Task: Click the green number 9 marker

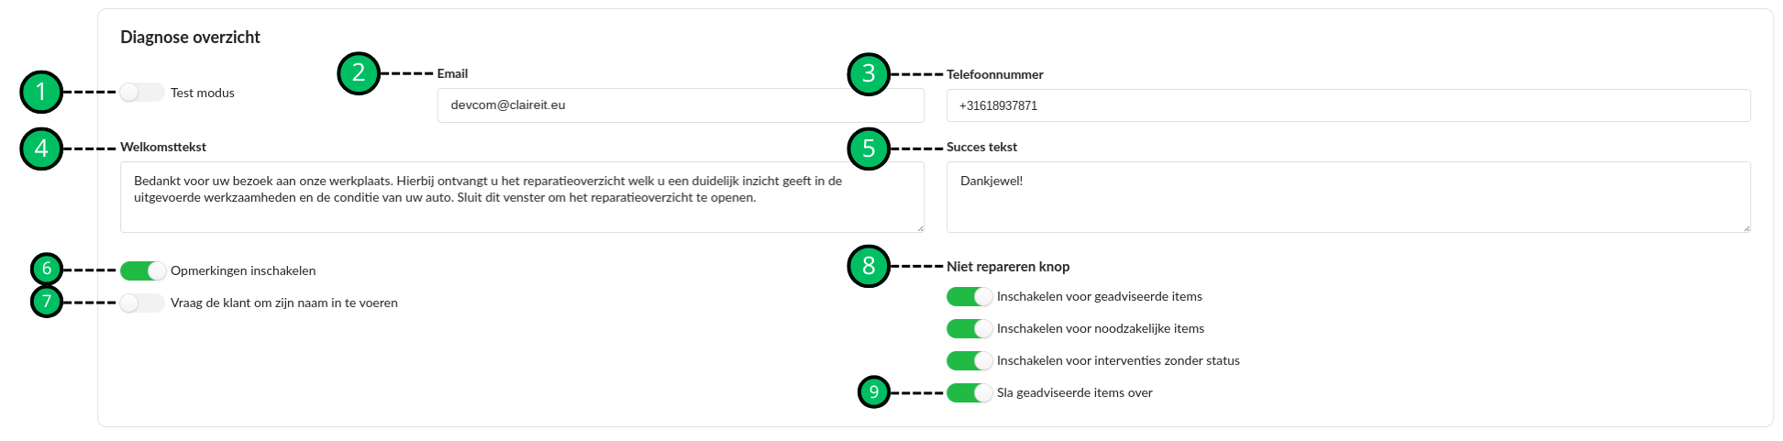Action: coord(874,392)
